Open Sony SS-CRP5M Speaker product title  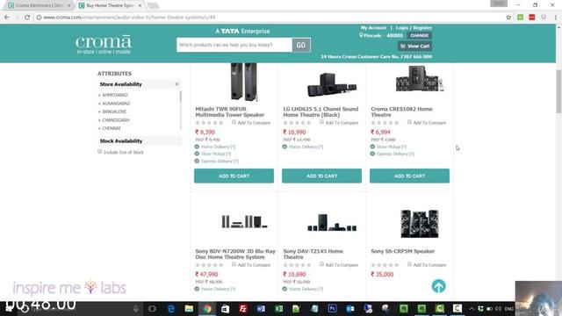[402, 251]
